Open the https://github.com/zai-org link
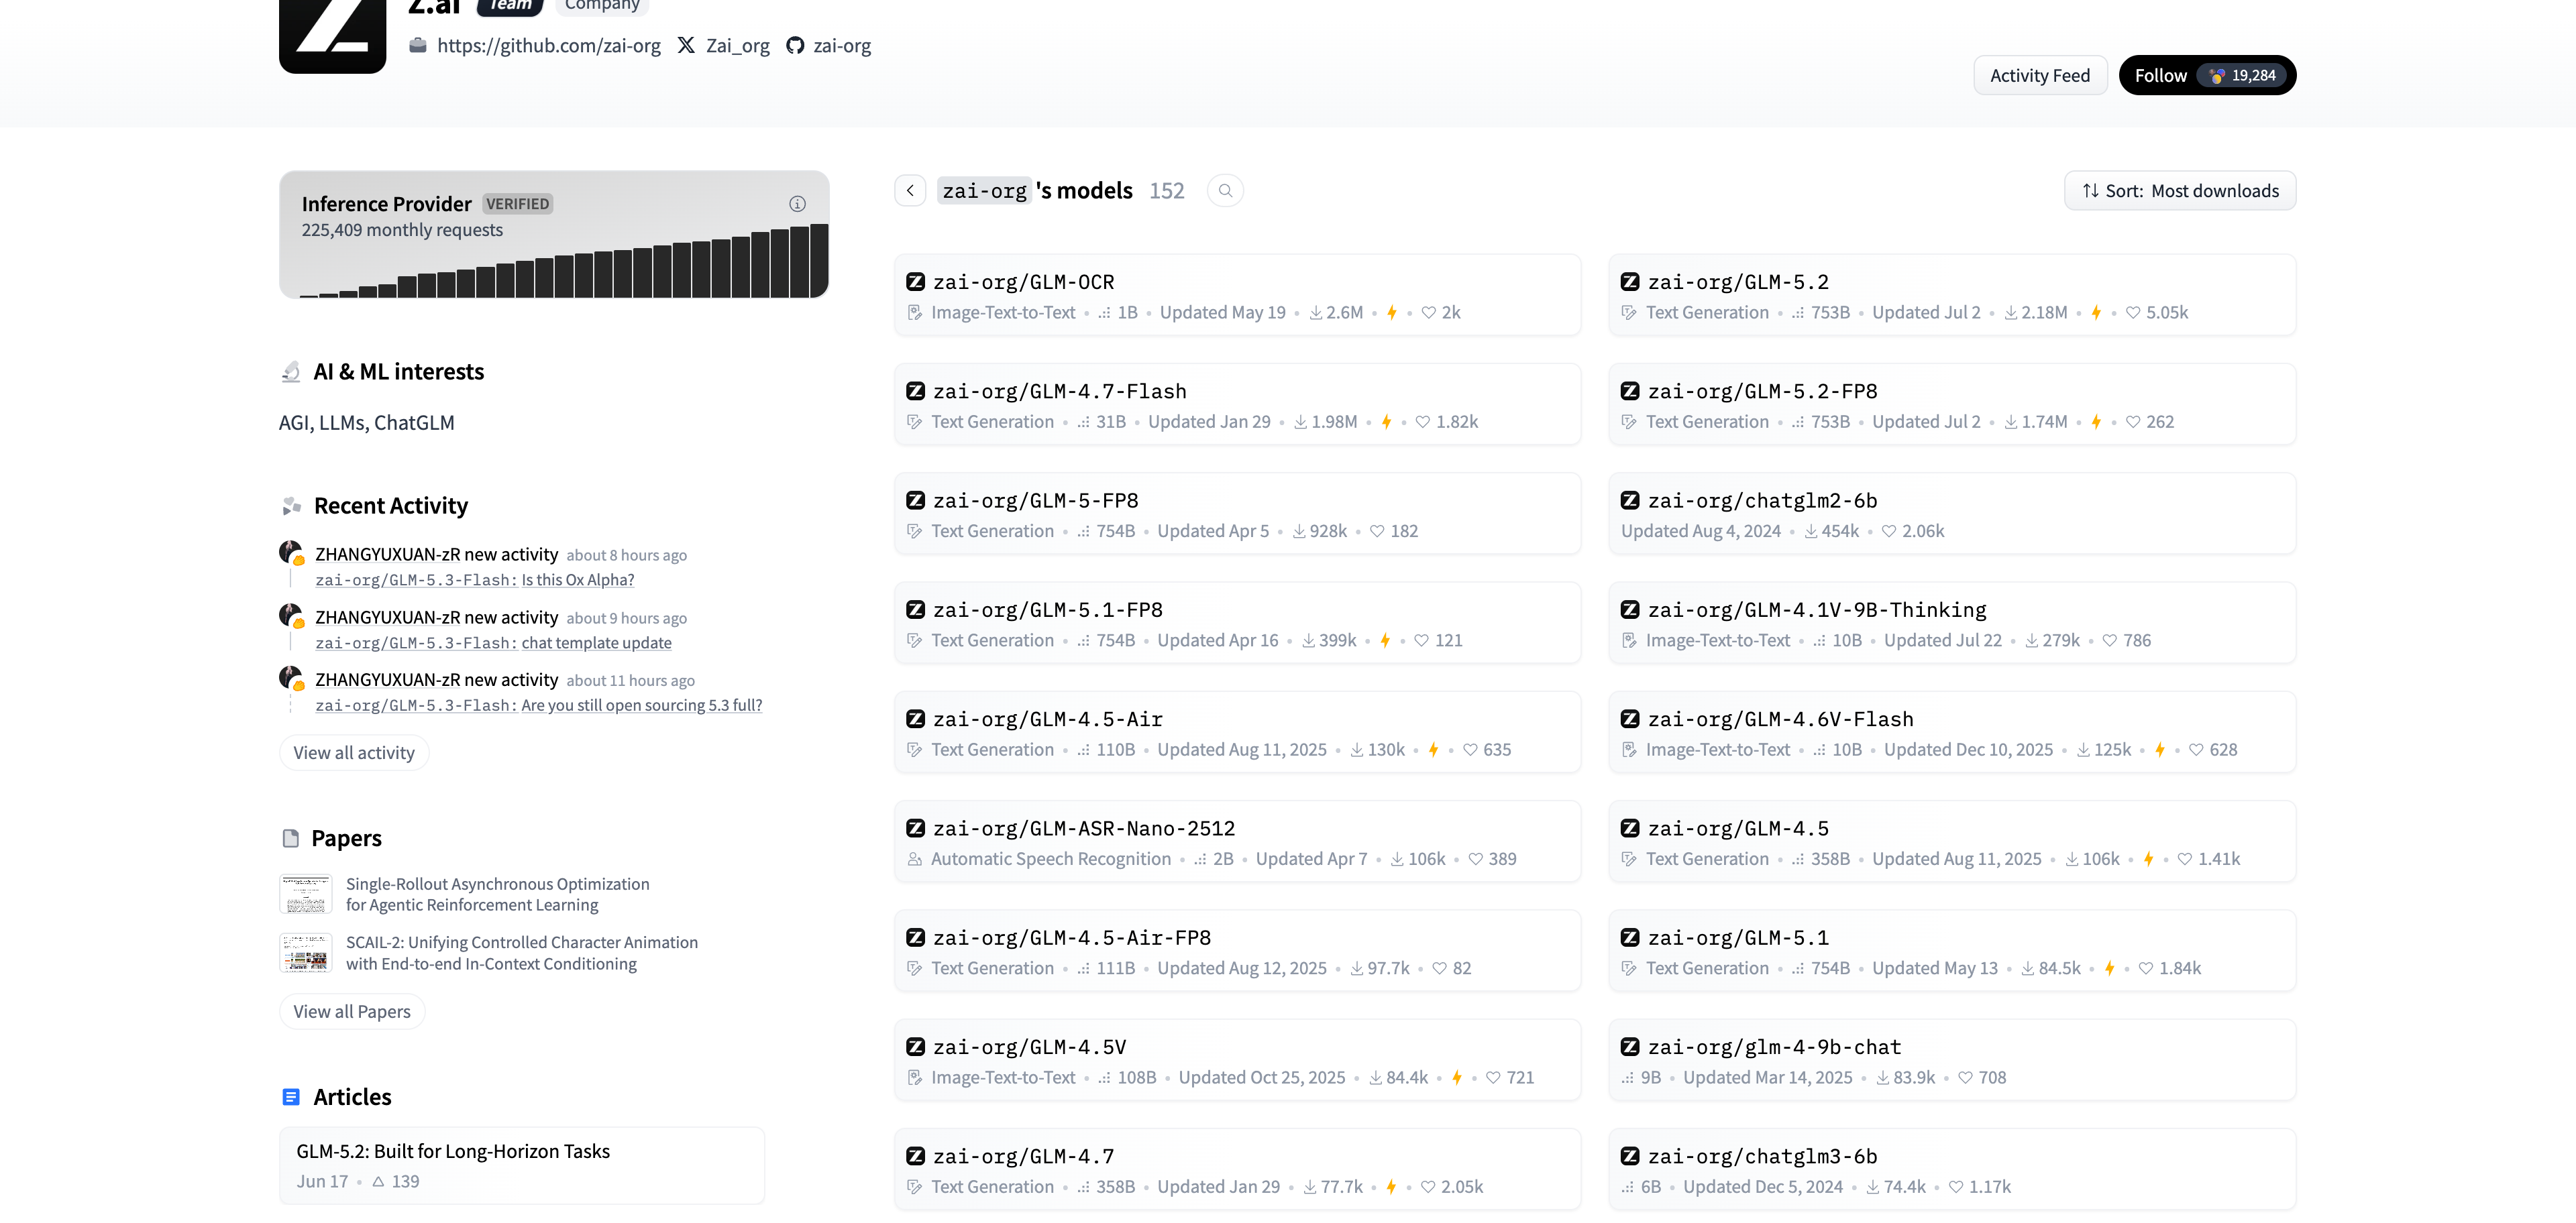Image resolution: width=2576 pixels, height=1223 pixels. [549, 46]
